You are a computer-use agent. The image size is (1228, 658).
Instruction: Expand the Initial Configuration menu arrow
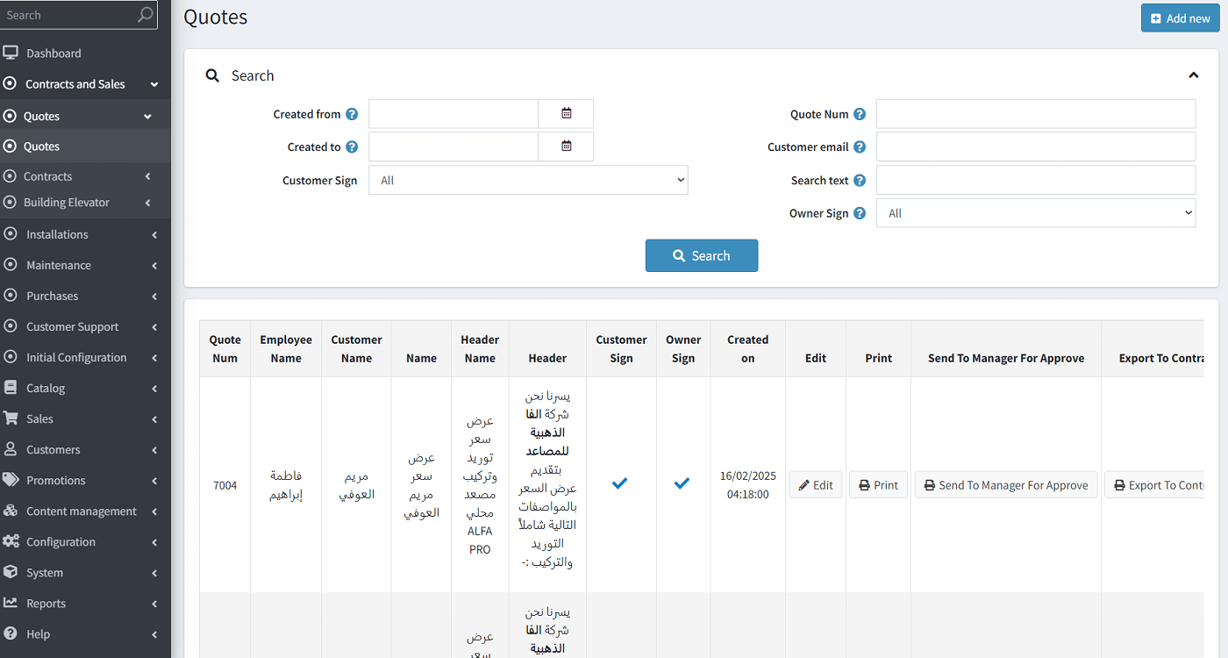click(x=154, y=357)
